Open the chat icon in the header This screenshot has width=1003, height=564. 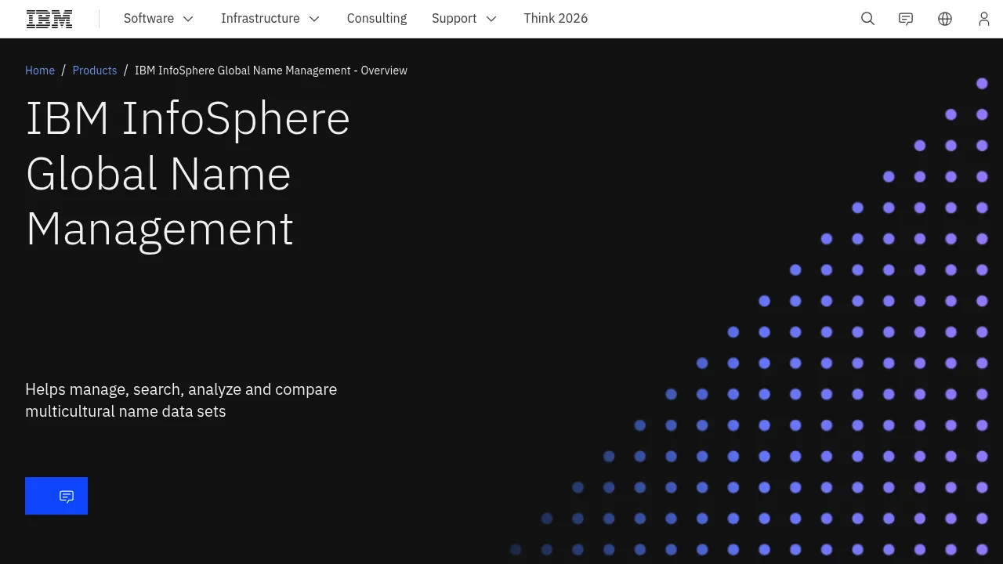tap(906, 19)
